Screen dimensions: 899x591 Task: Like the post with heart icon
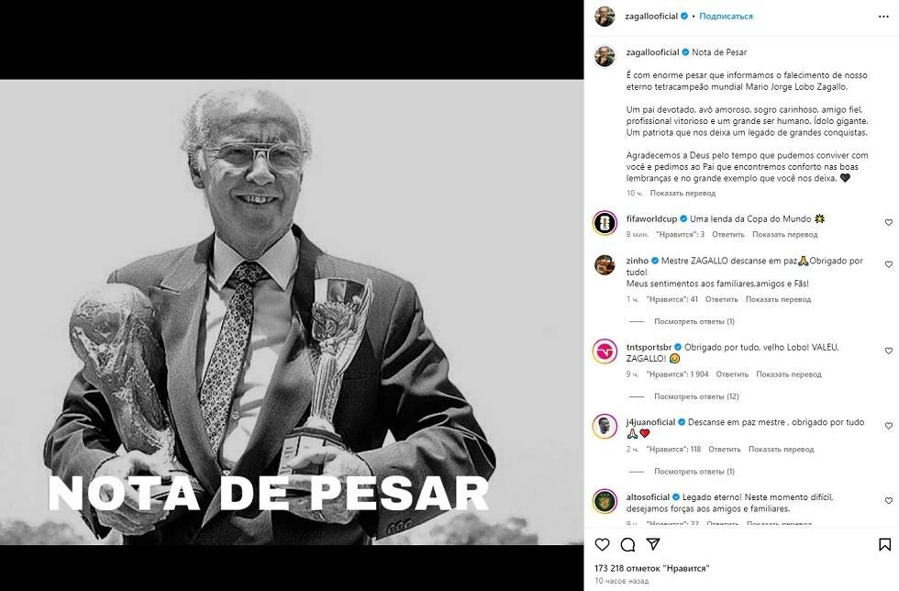click(x=602, y=544)
